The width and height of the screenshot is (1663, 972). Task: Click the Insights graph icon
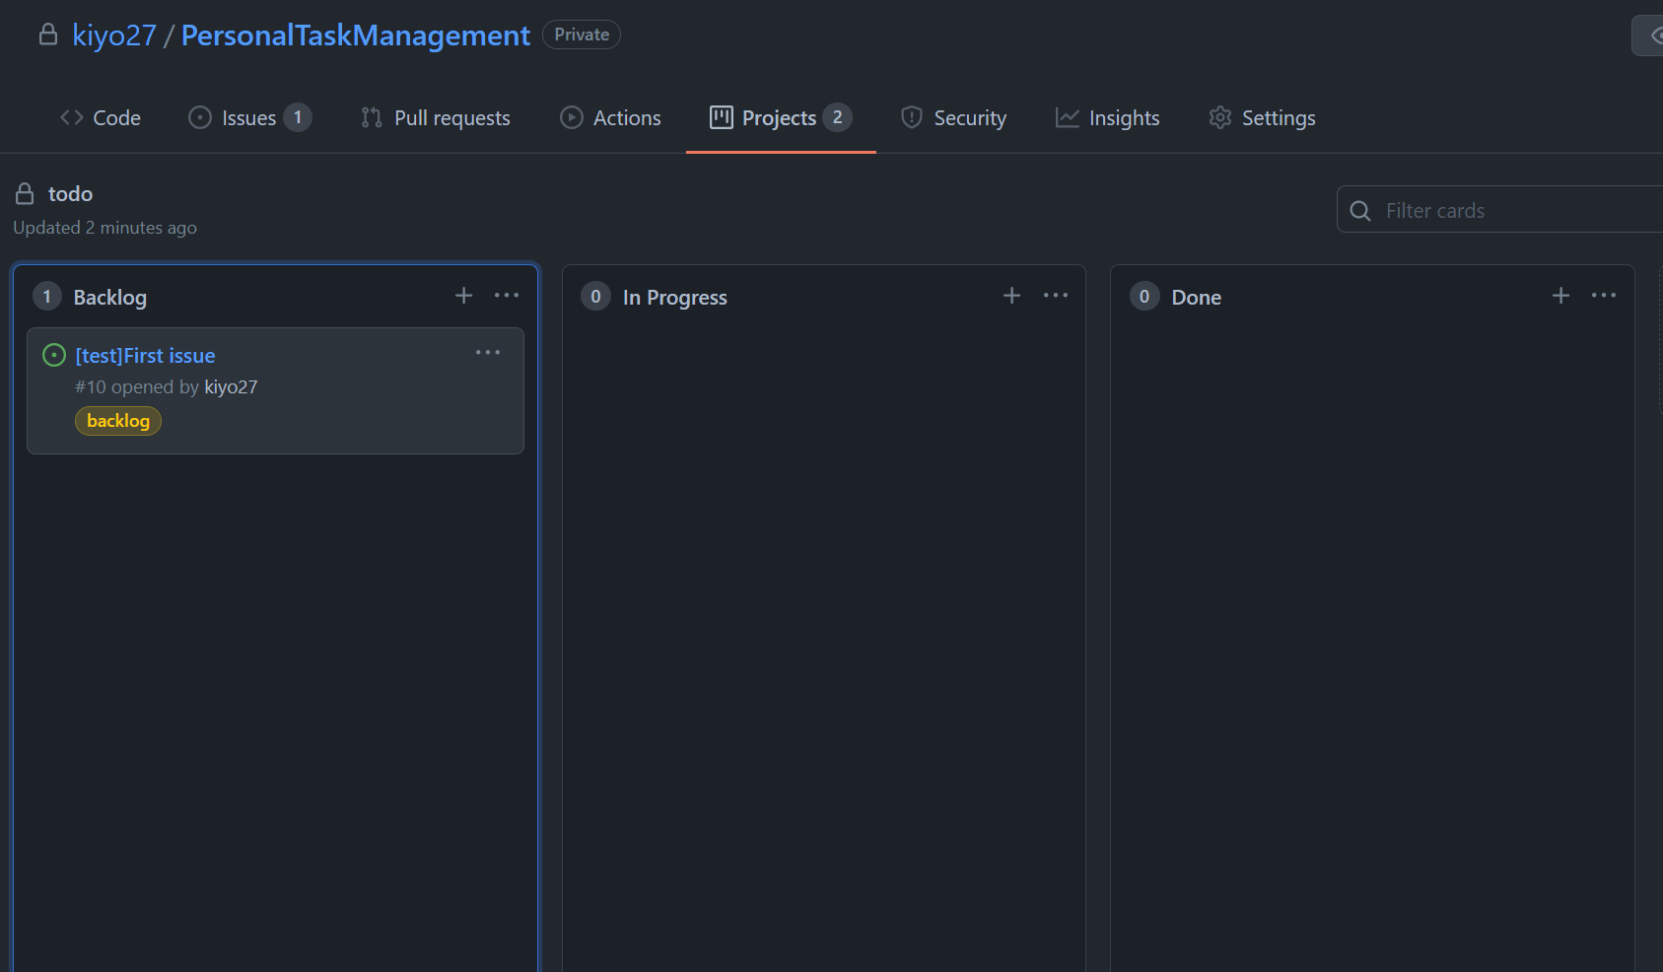(x=1068, y=117)
